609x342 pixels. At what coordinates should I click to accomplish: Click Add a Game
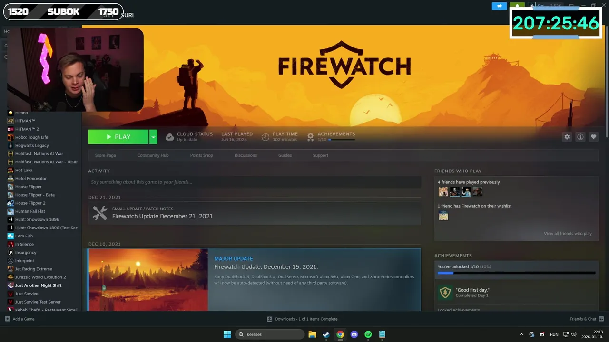[20, 319]
